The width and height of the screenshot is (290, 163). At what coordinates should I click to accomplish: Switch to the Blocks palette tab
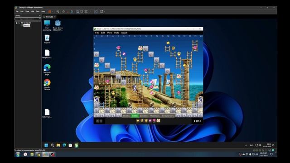point(126,116)
